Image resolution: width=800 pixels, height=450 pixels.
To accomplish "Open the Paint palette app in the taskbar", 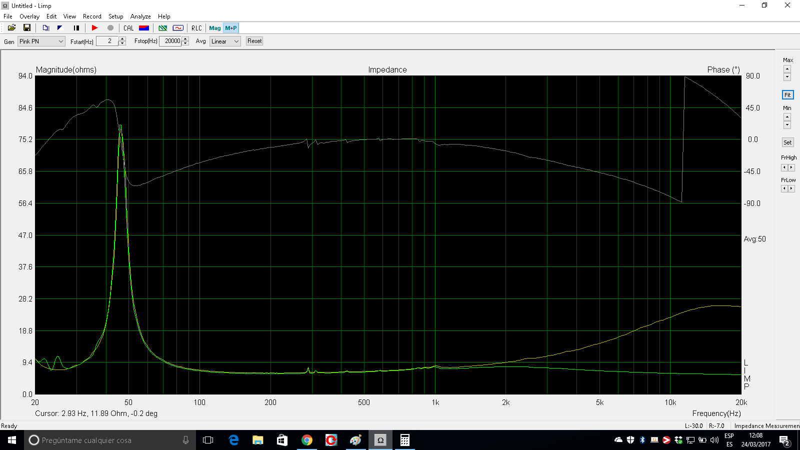I will tap(355, 440).
